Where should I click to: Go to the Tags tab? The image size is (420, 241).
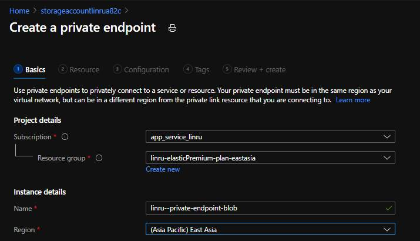[201, 70]
